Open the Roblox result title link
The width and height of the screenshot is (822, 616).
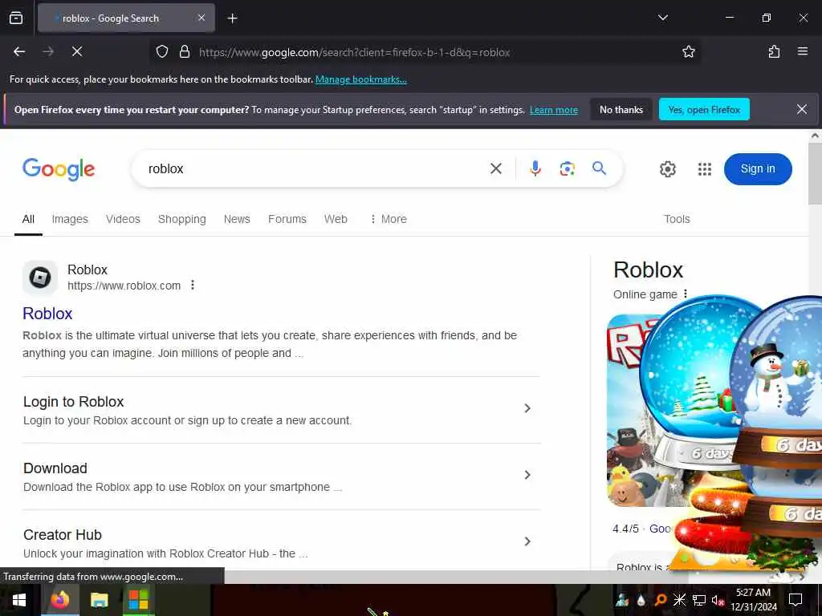tap(47, 314)
